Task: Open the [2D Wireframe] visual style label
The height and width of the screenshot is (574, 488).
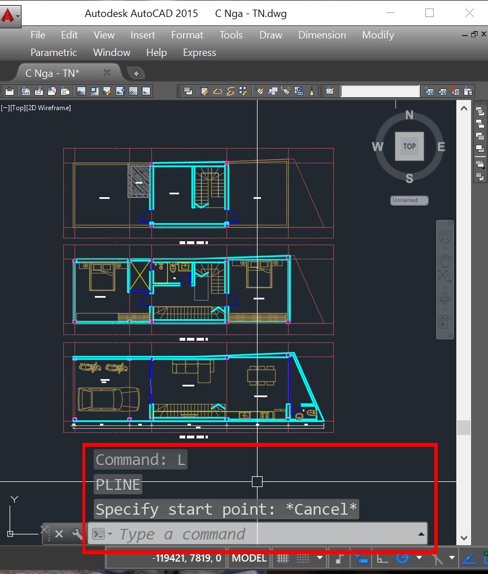Action: coord(49,108)
